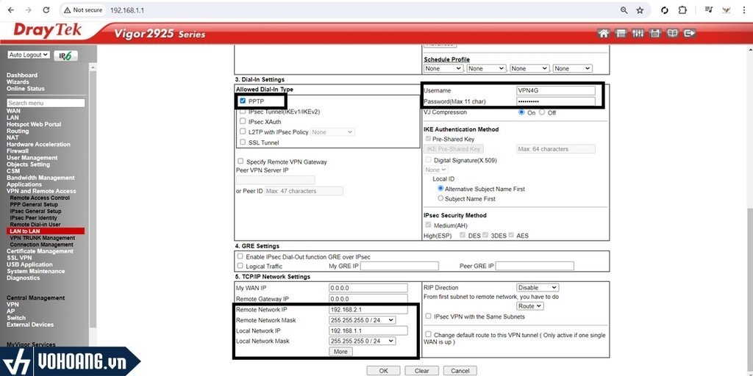Uncheck the PPTP dial-in type checkbox

pos(243,101)
